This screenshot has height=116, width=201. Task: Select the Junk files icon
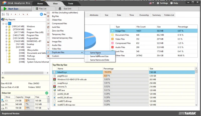click(x=48, y=27)
